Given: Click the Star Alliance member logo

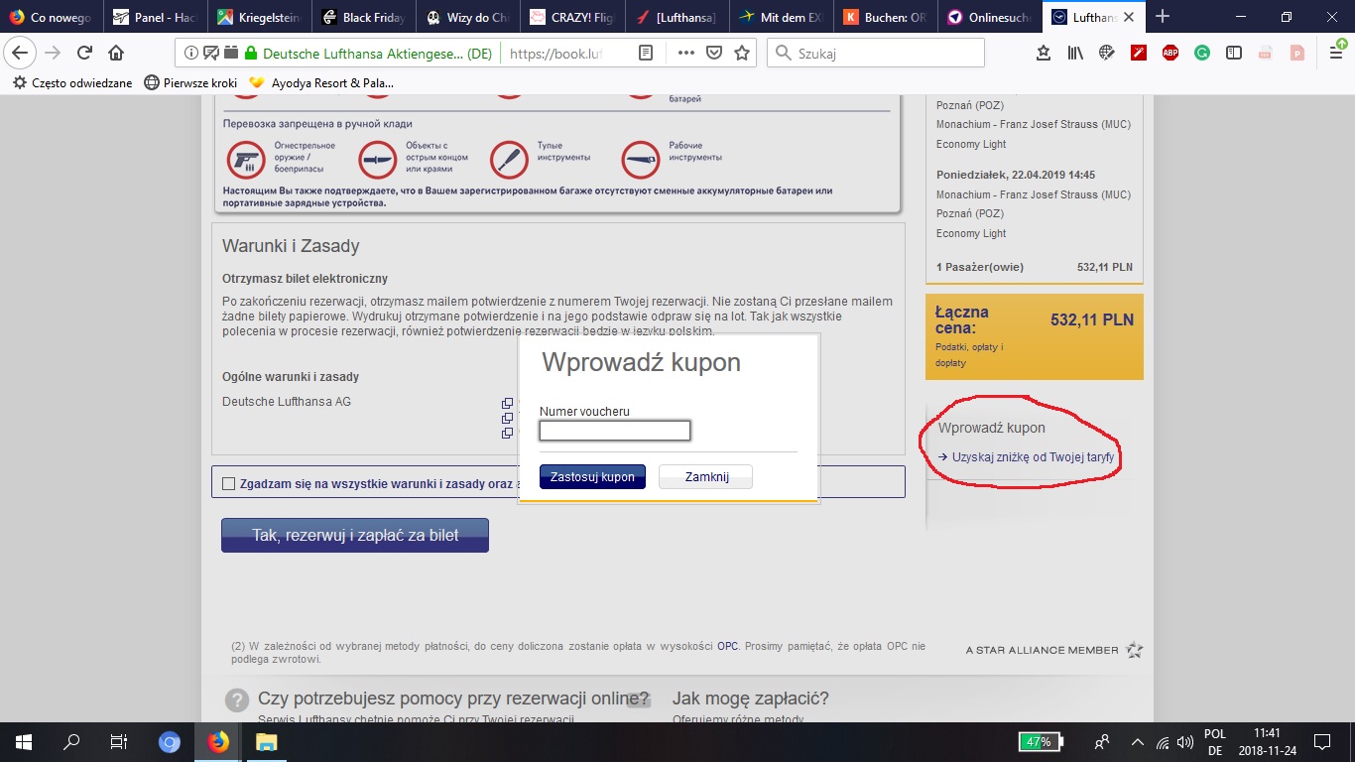Looking at the screenshot, I should coord(1054,651).
